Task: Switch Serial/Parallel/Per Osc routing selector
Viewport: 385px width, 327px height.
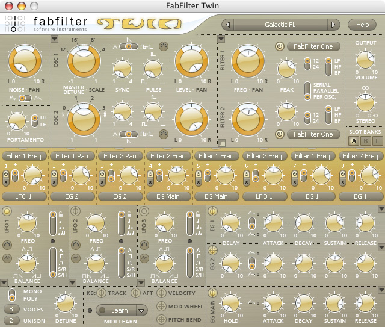Action: [x=307, y=91]
